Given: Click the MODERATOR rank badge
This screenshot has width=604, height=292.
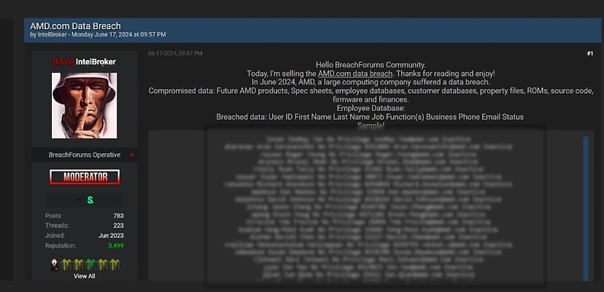Looking at the screenshot, I should click(85, 177).
